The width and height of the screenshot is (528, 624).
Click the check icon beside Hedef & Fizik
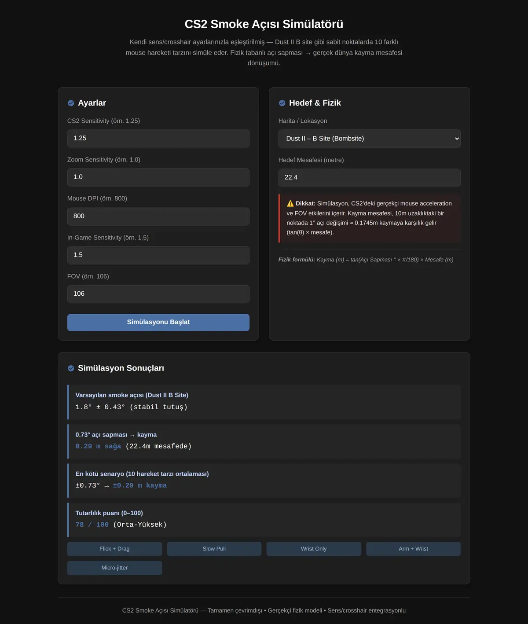point(282,103)
